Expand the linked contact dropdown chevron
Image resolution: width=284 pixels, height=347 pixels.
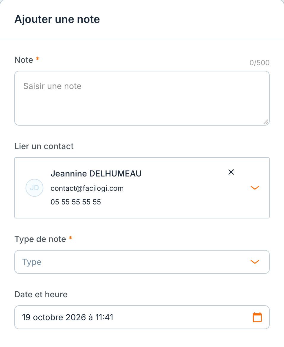255,188
